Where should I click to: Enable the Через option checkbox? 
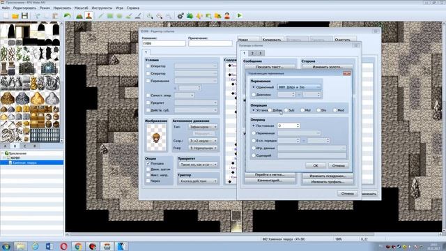point(148,181)
